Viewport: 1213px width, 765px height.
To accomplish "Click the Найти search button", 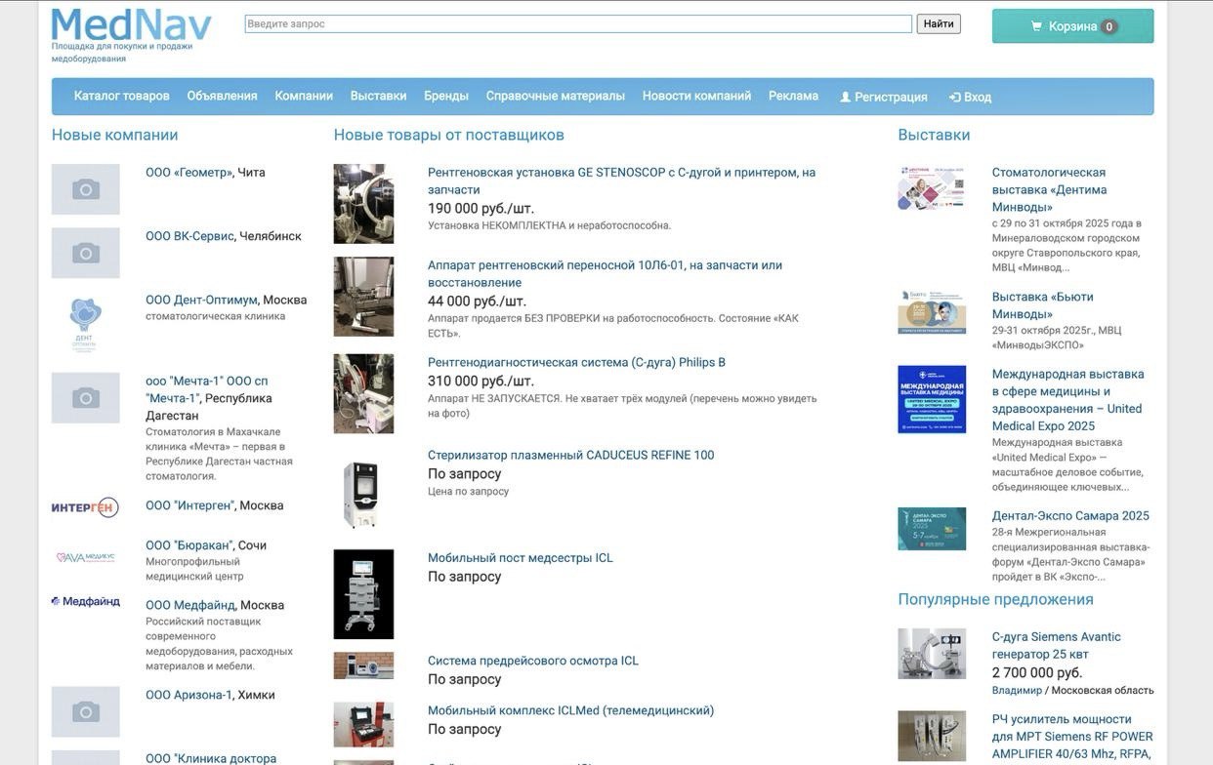I will [x=939, y=23].
